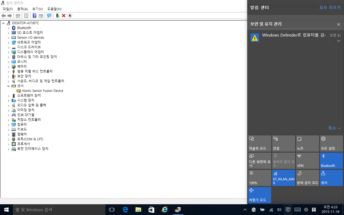Expand the 키보드 node arrow
This screenshot has height=215, width=344.
[8, 130]
